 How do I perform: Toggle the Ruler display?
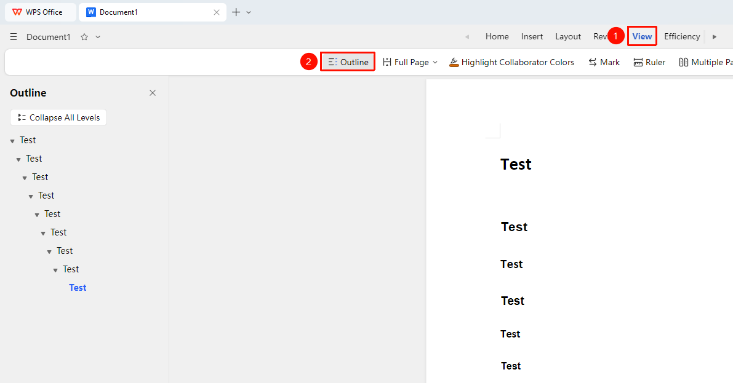coord(649,62)
